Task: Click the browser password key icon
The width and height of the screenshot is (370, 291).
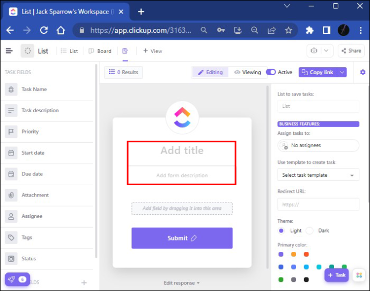Action: click(x=221, y=30)
